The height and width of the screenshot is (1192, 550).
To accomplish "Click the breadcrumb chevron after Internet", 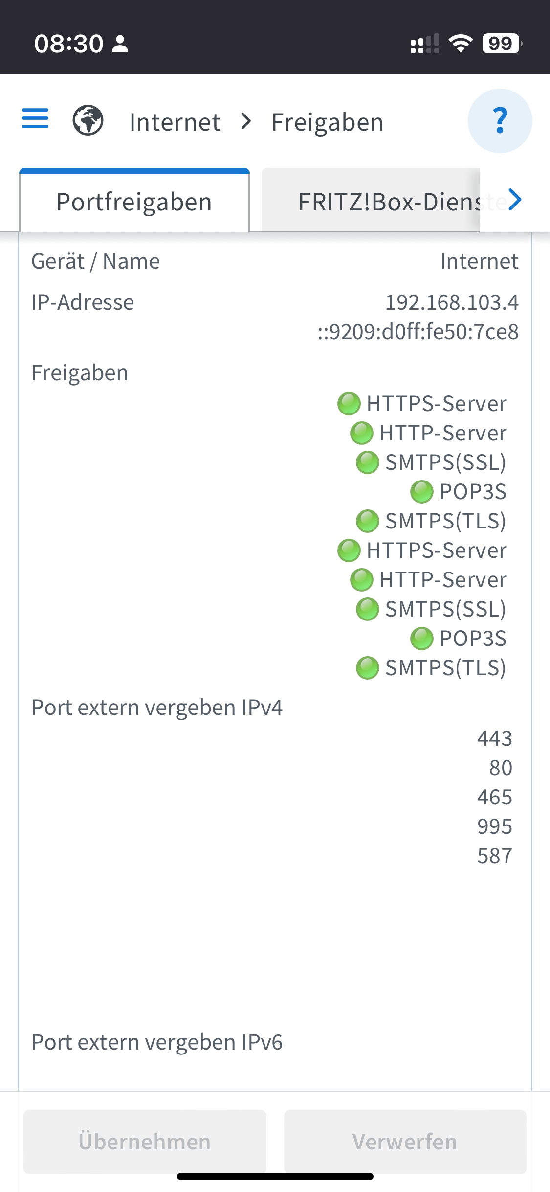I will (246, 121).
